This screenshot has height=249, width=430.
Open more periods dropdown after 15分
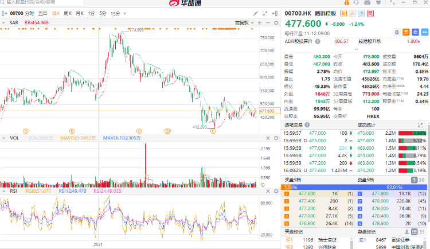pyautogui.click(x=125, y=13)
